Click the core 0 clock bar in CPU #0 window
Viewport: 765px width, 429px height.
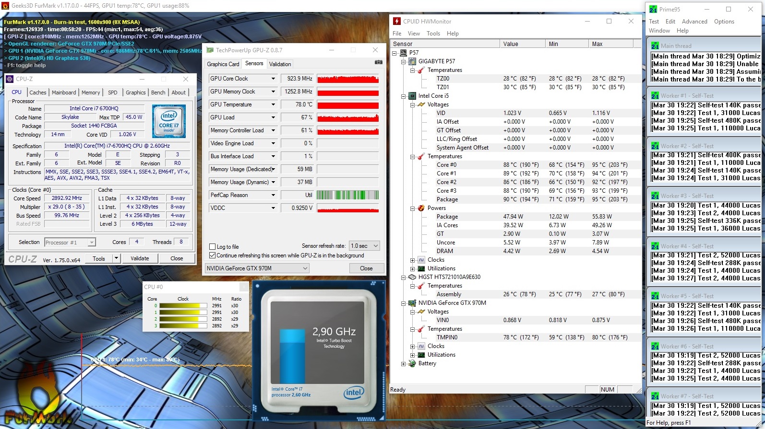(183, 305)
